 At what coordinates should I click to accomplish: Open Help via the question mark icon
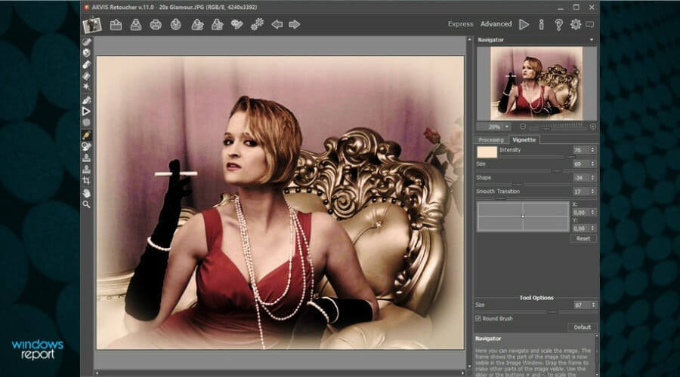click(558, 24)
